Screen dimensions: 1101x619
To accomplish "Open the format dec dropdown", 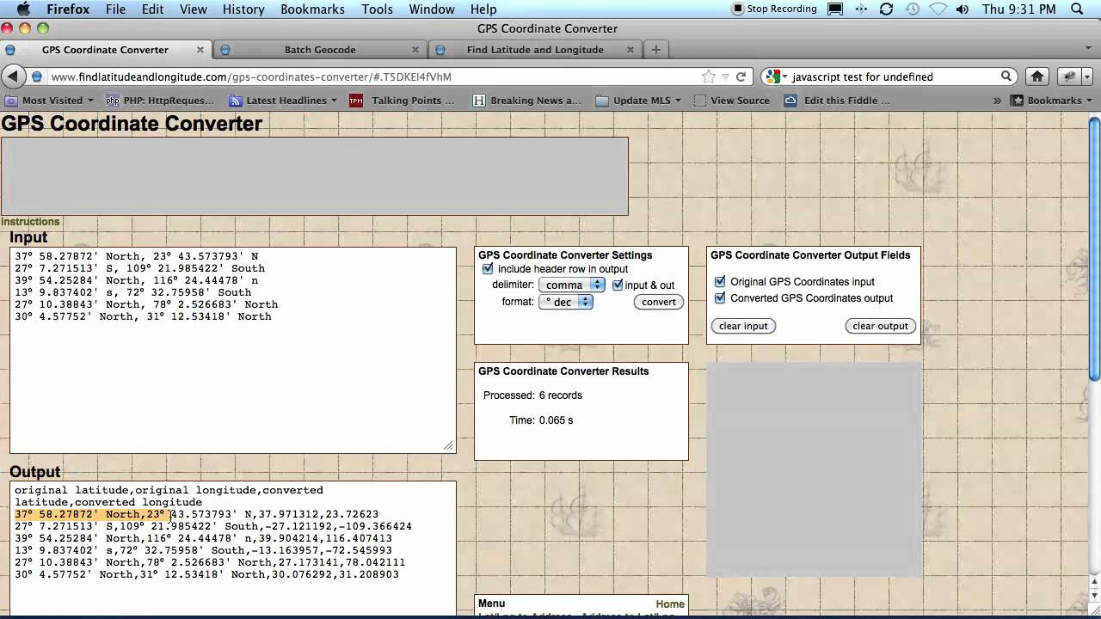I will [x=566, y=302].
